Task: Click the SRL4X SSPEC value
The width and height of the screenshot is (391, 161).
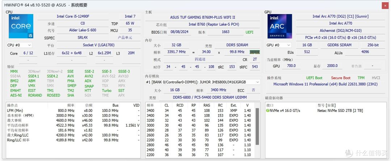Action: pos(83,38)
